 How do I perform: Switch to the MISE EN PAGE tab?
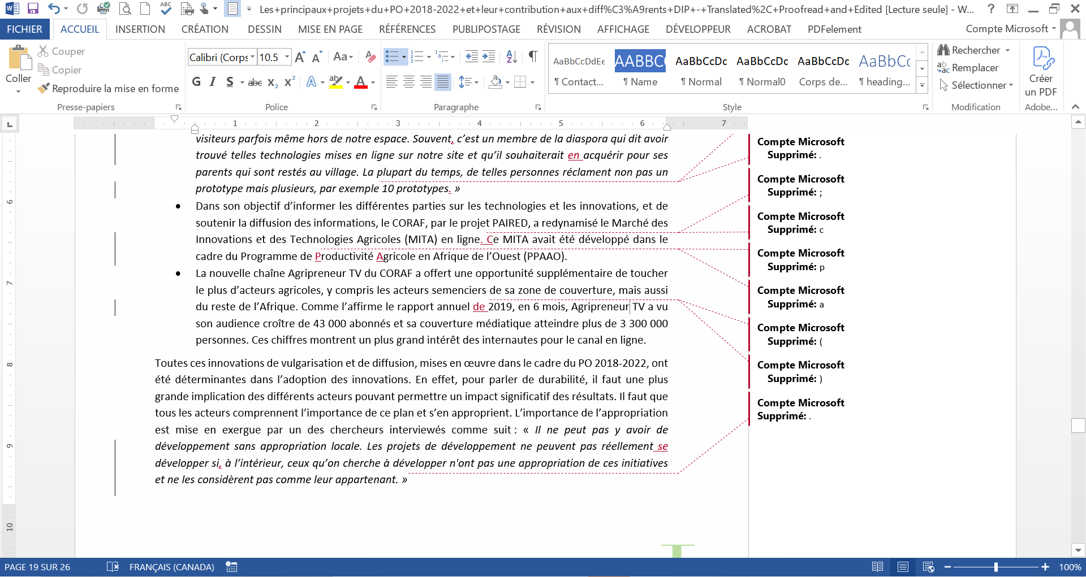point(330,29)
